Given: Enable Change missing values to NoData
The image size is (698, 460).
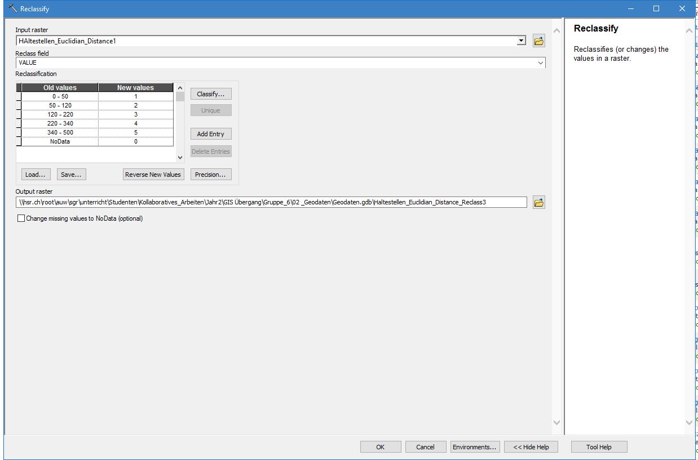Looking at the screenshot, I should [21, 218].
